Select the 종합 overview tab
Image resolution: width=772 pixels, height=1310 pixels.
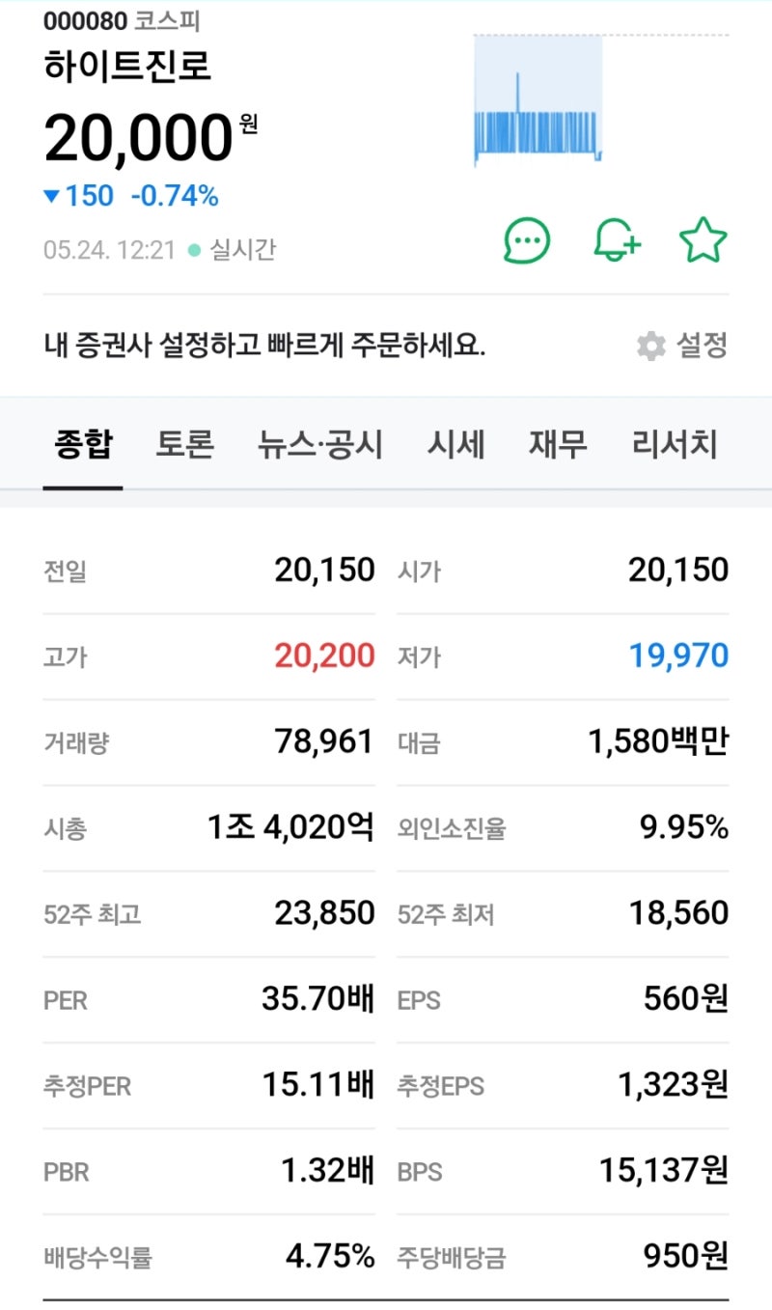point(82,444)
